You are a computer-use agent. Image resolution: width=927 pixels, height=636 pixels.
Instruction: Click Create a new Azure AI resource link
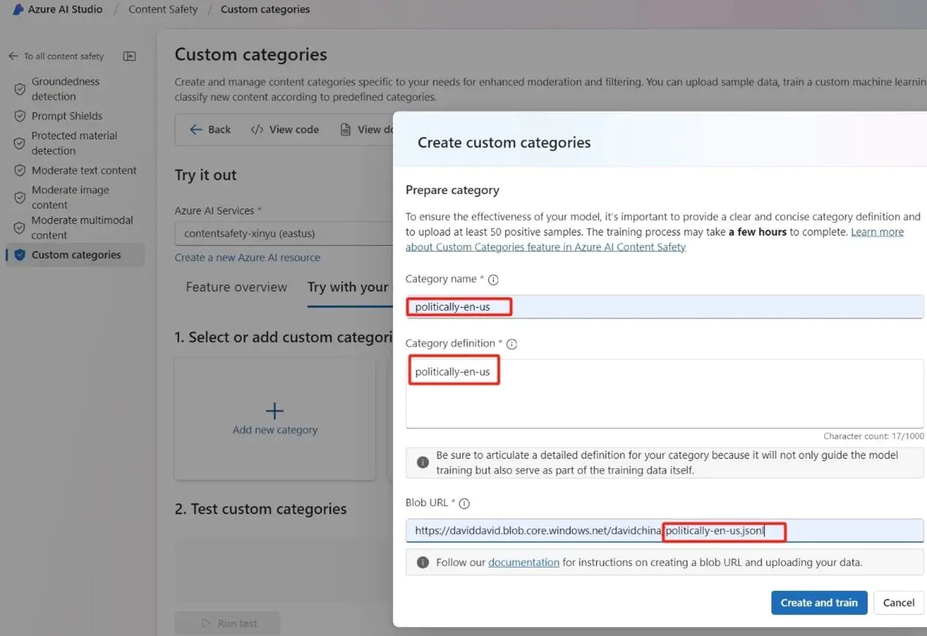click(x=248, y=257)
